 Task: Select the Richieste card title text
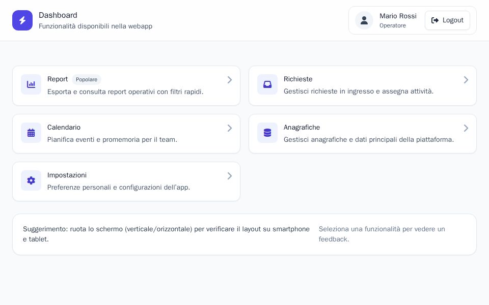coord(298,79)
